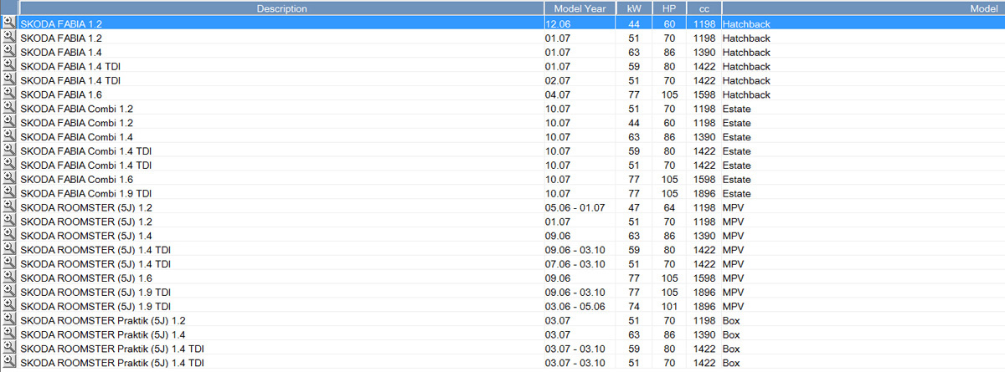Click magnifier icon for 105 HP Roomster (5J) 1.9 TDI

pyautogui.click(x=8, y=292)
